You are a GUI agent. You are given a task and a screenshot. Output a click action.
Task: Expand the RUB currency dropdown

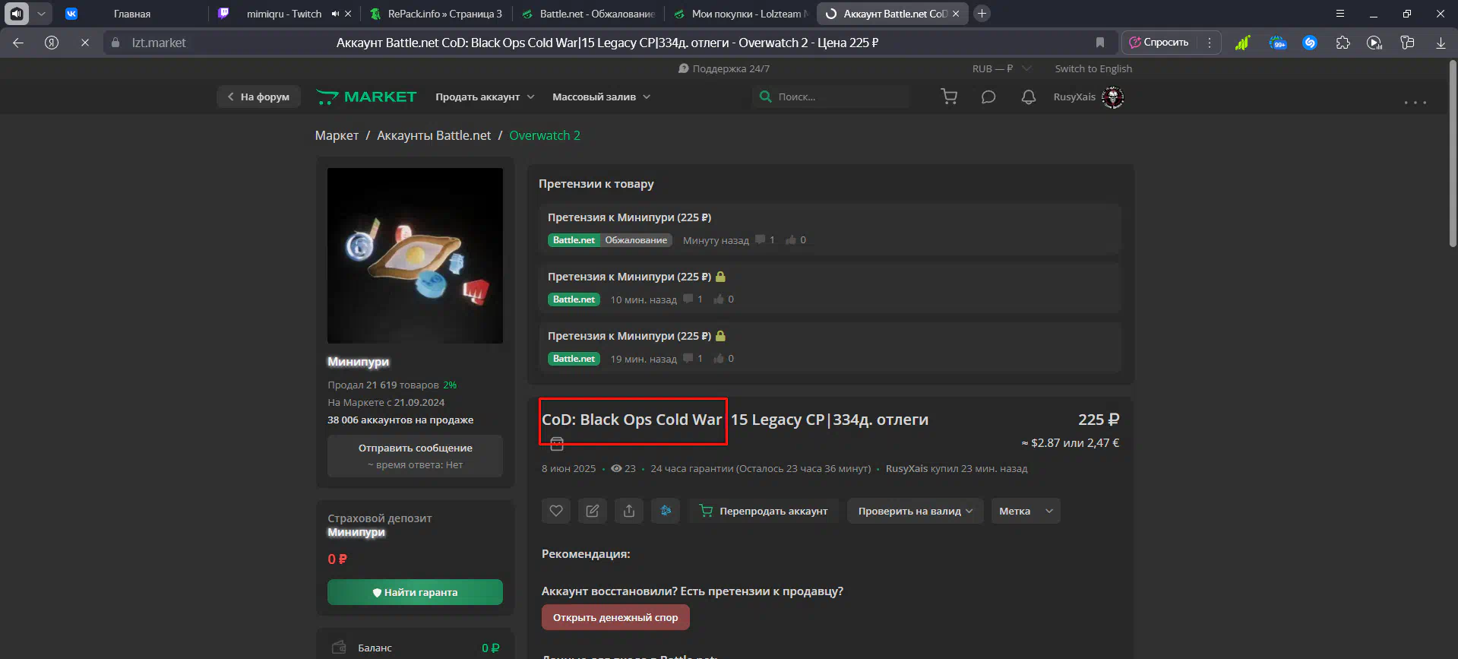pyautogui.click(x=1001, y=68)
